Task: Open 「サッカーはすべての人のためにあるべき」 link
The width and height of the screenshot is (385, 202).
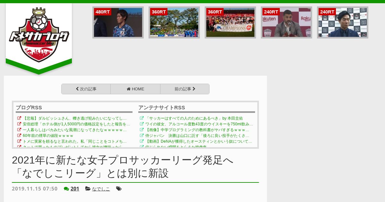Action: [x=194, y=118]
